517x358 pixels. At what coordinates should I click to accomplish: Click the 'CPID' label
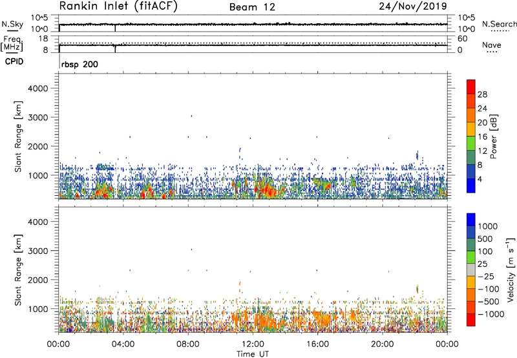tap(14, 61)
